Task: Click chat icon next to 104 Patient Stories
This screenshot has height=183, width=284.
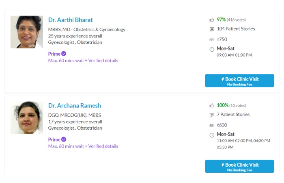Action: click(x=212, y=29)
